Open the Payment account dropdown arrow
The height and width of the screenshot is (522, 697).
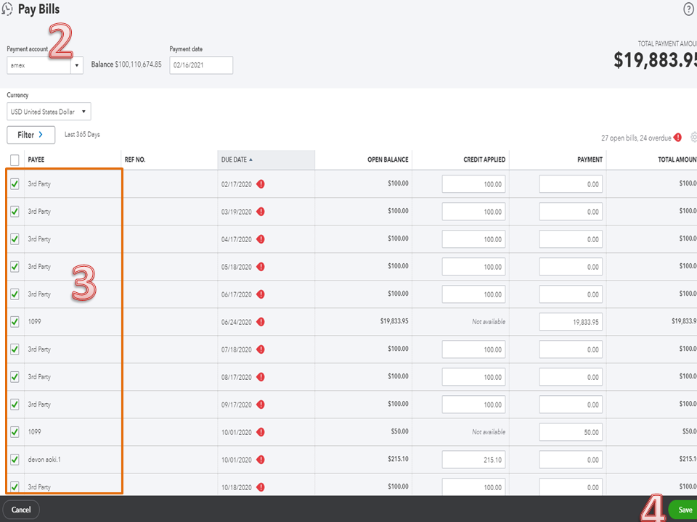point(76,65)
